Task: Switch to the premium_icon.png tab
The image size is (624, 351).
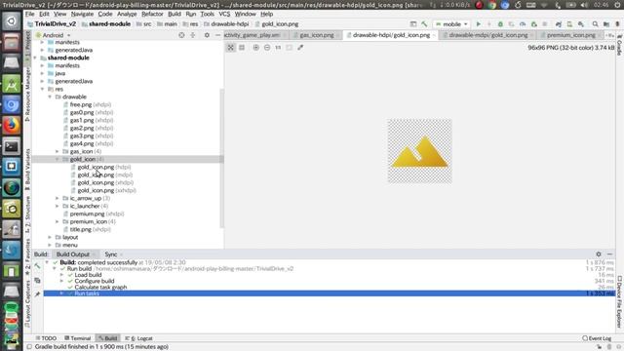Action: click(x=570, y=35)
